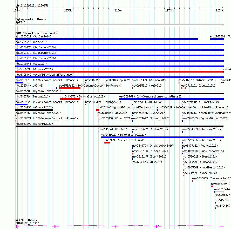The width and height of the screenshot is (231, 229).
Task: Click the 1260k ruler position label
Action: pyautogui.click(x=118, y=10)
